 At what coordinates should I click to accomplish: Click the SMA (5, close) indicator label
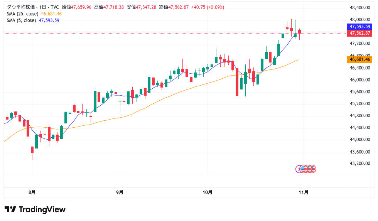21,20
